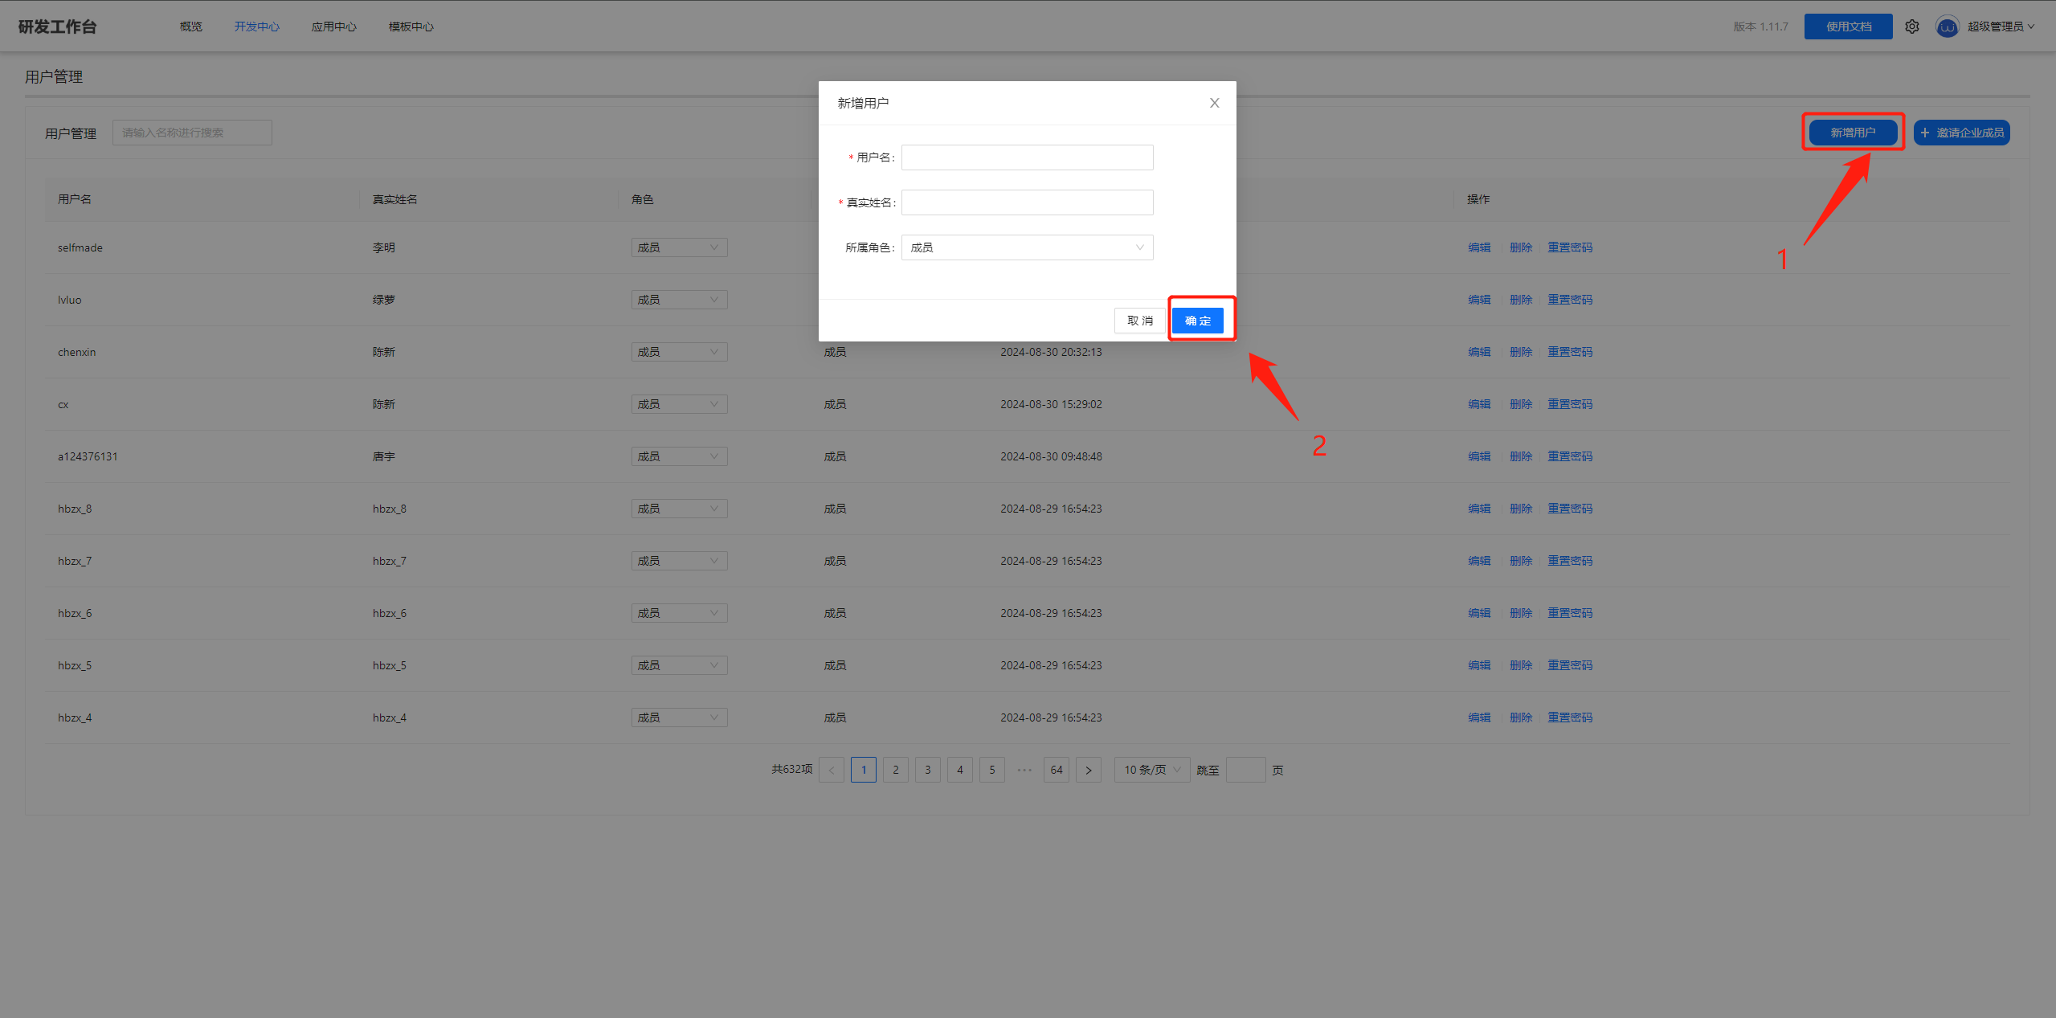Delete the a124376131 user
Image resolution: width=2056 pixels, height=1018 pixels.
pyautogui.click(x=1521, y=456)
